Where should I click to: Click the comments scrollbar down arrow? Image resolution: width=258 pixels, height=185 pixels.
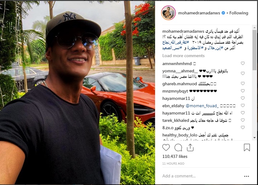click(254, 138)
